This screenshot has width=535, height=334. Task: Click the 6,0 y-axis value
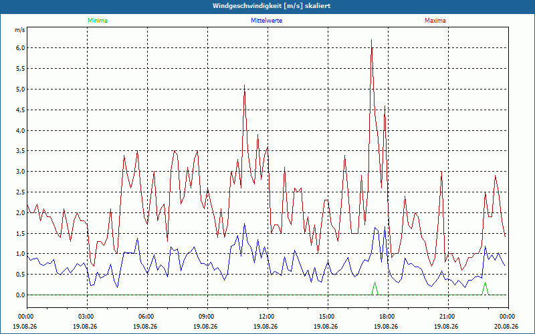coord(21,48)
